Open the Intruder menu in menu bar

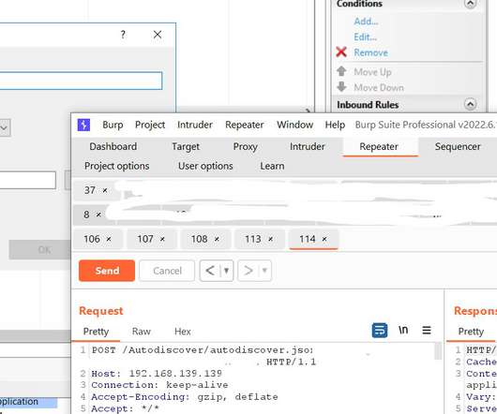pos(195,125)
